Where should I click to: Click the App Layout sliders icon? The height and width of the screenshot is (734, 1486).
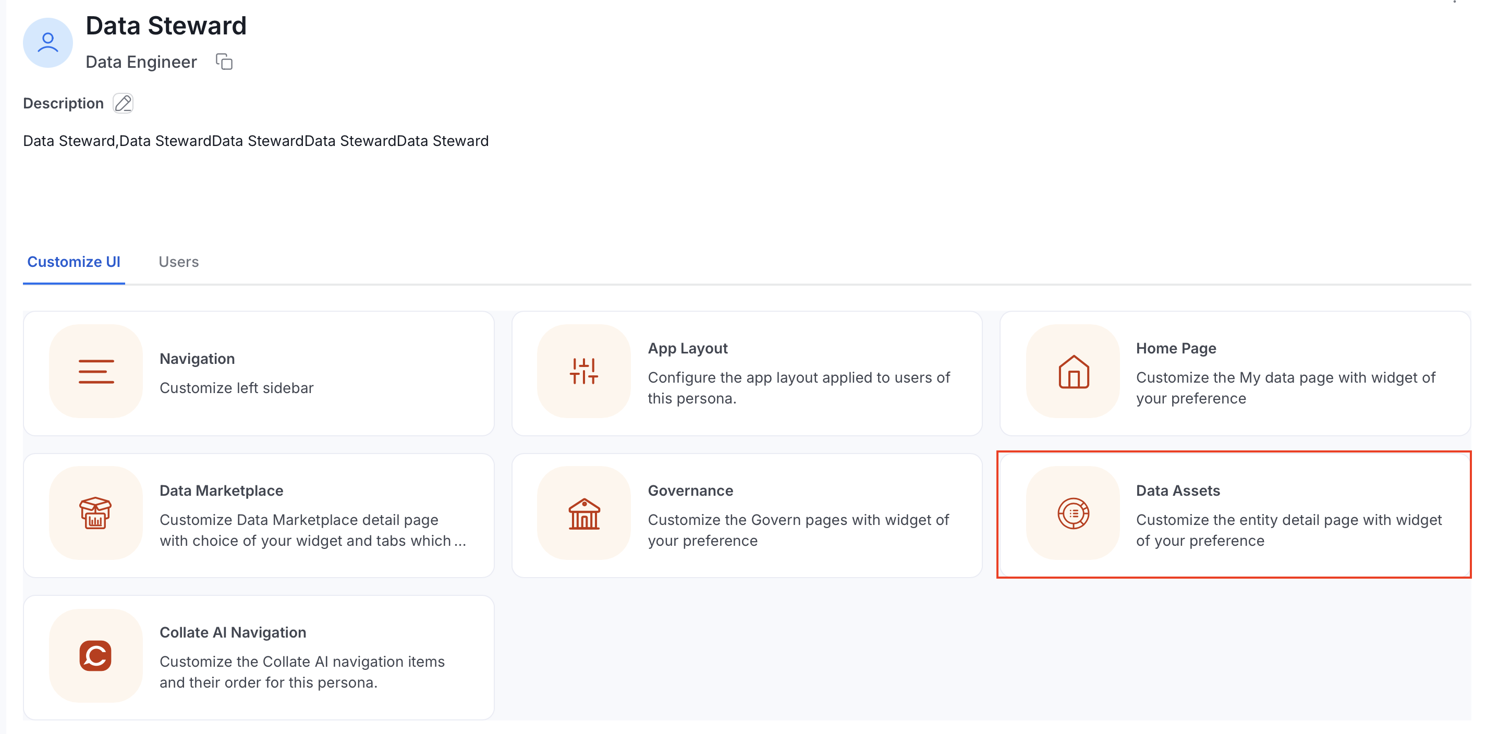coord(584,371)
